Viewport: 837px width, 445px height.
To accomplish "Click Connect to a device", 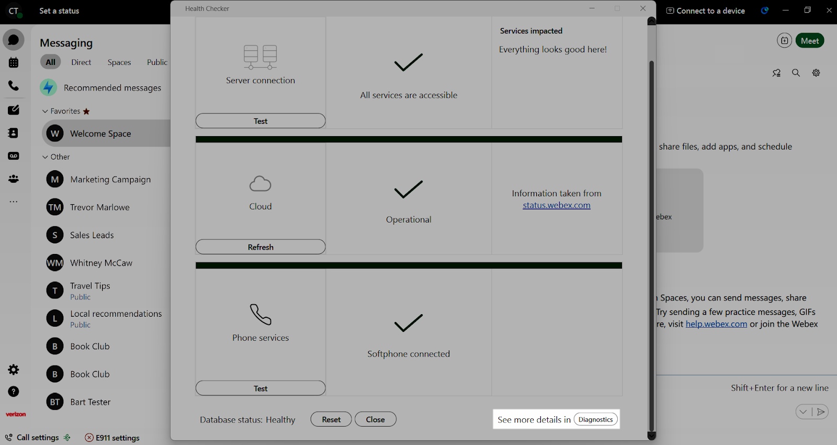I will click(x=705, y=10).
